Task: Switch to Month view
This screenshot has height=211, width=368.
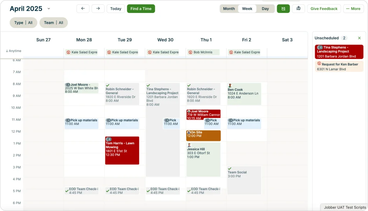Action: pyautogui.click(x=229, y=8)
